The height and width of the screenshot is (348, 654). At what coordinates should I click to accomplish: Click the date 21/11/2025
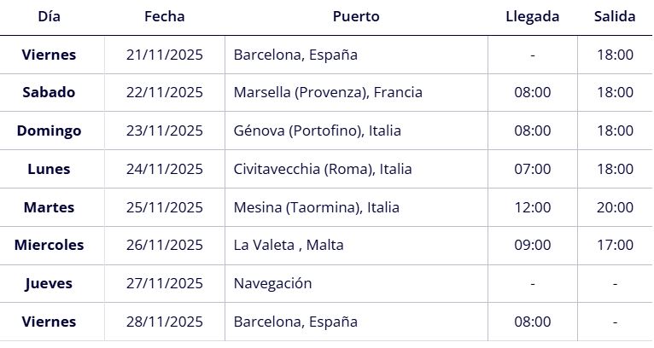tap(164, 55)
